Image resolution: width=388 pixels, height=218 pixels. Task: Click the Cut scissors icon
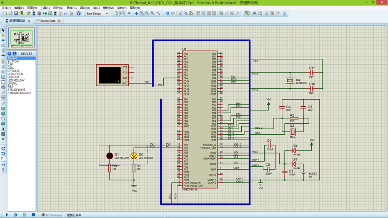click(x=180, y=13)
